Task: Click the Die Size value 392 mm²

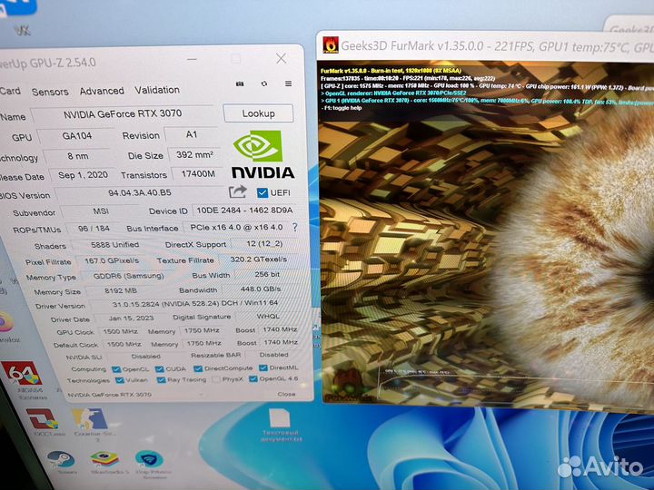Action: [x=194, y=154]
